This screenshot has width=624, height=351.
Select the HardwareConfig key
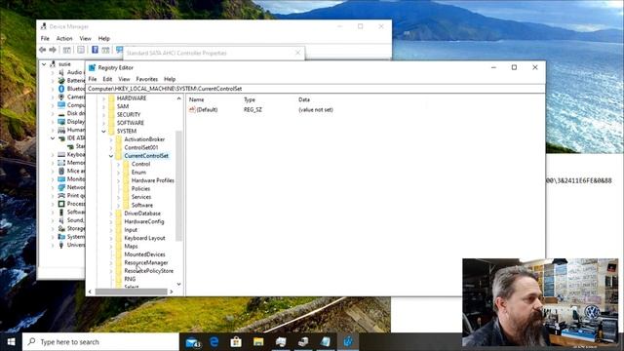pos(144,221)
